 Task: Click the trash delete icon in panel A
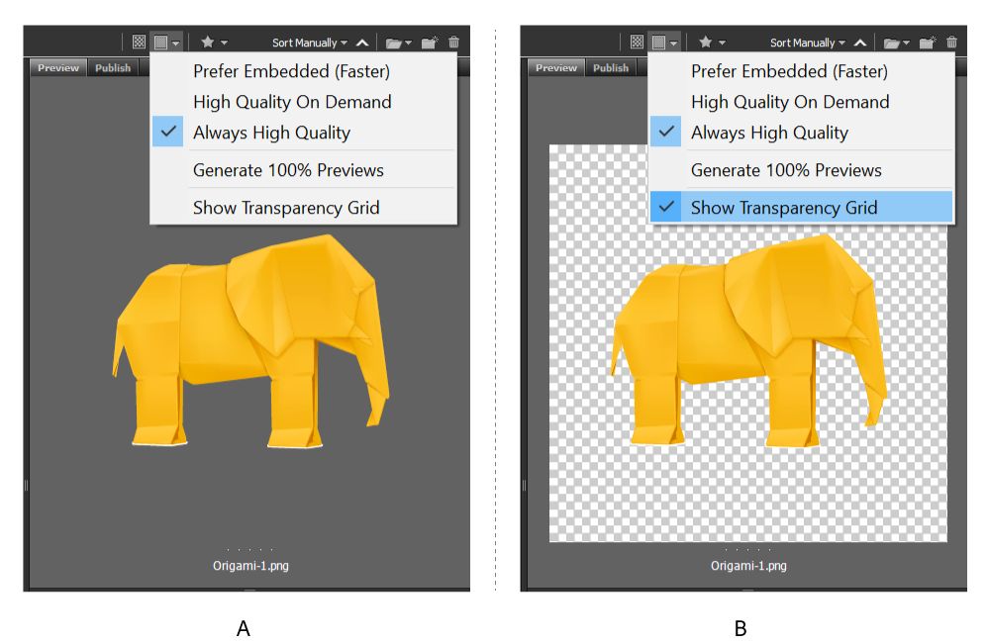453,43
